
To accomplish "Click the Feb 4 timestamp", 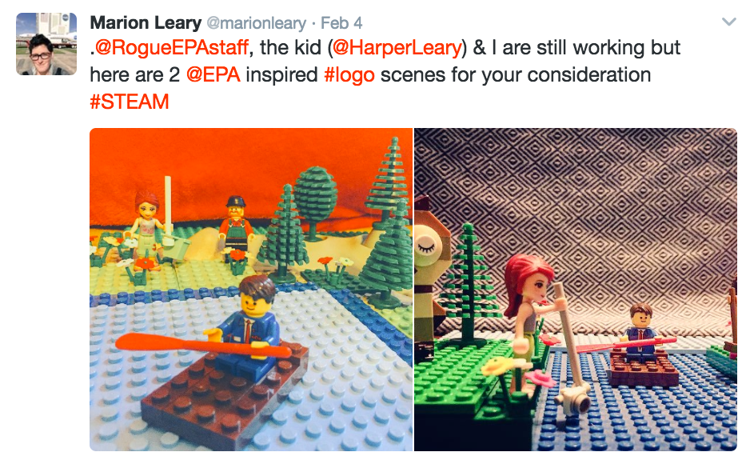I will (x=341, y=22).
